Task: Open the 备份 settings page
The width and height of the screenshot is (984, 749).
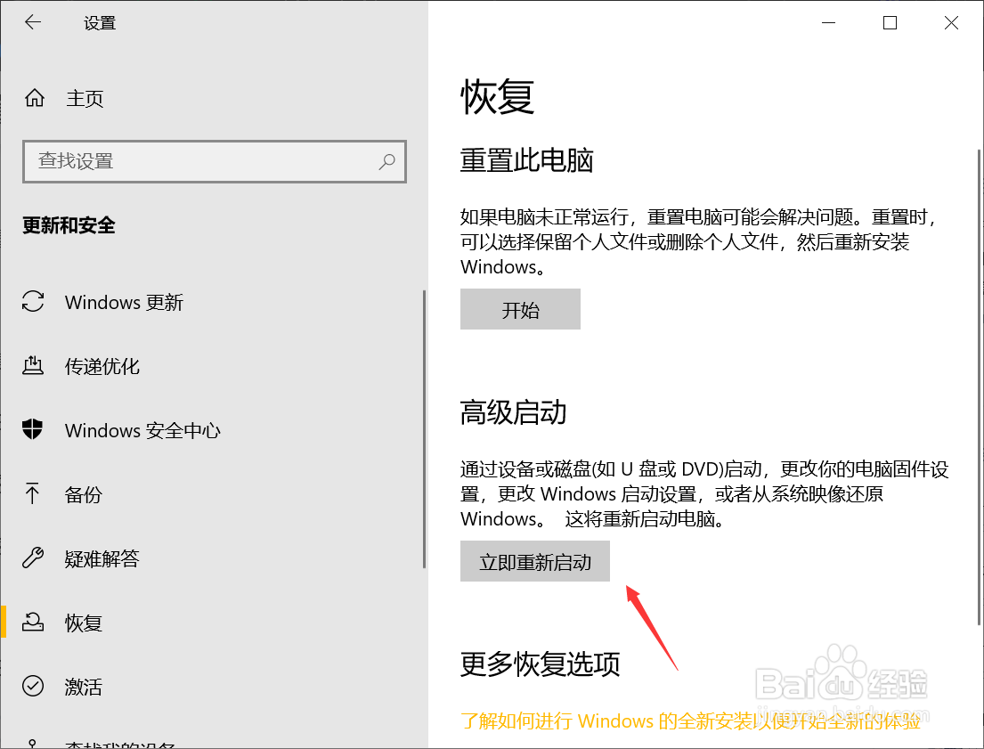Action: coord(84,494)
